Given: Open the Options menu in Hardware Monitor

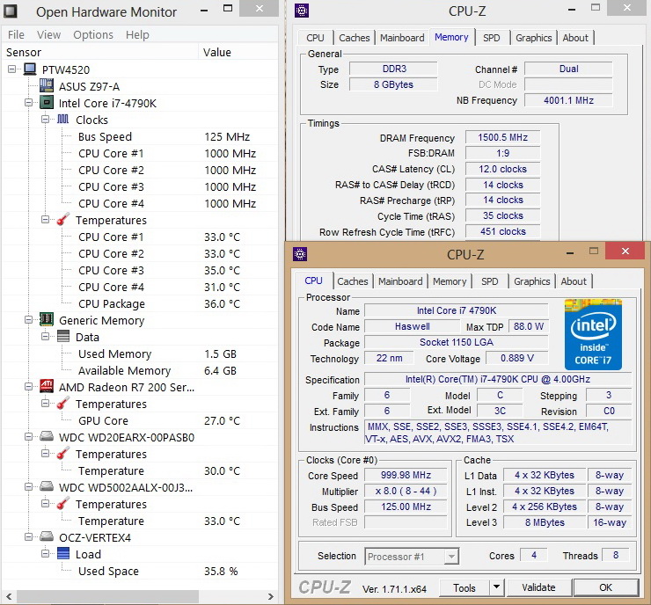Looking at the screenshot, I should pyautogui.click(x=93, y=35).
